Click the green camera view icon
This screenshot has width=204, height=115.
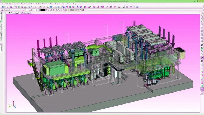pos(202,48)
